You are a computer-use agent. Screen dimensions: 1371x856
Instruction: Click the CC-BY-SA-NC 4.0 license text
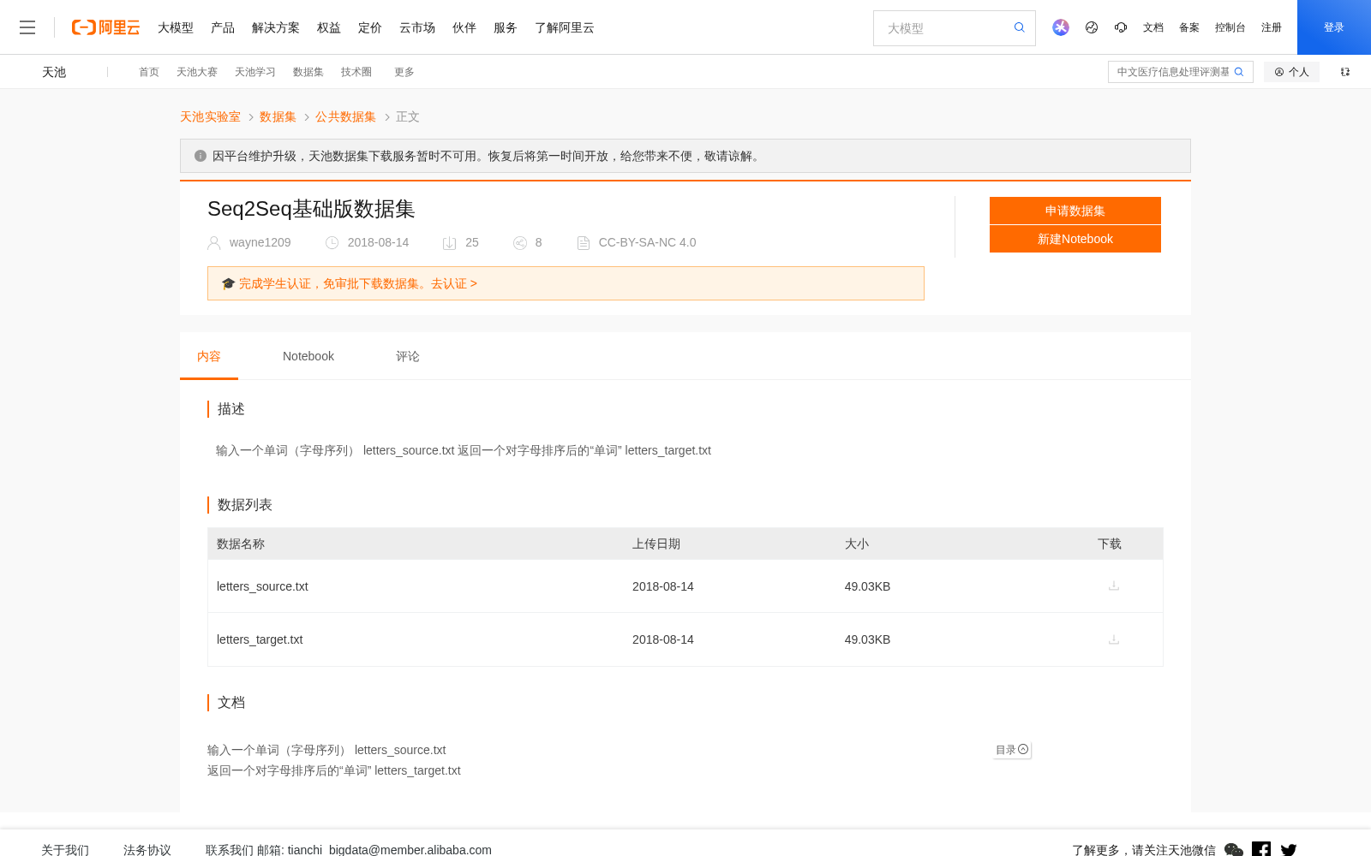click(647, 242)
